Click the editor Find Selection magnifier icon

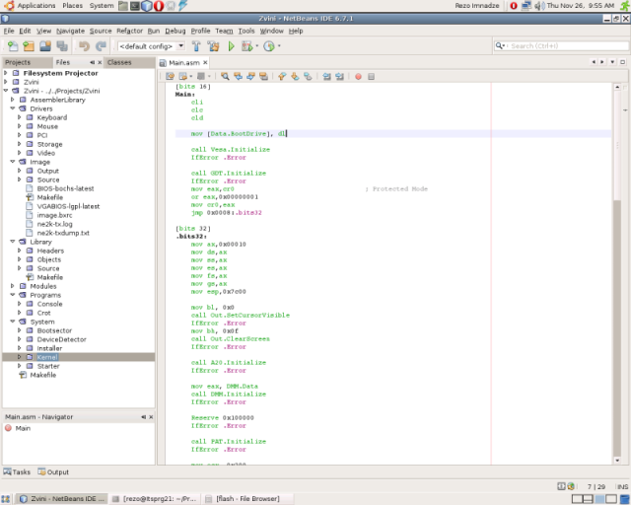(x=225, y=76)
